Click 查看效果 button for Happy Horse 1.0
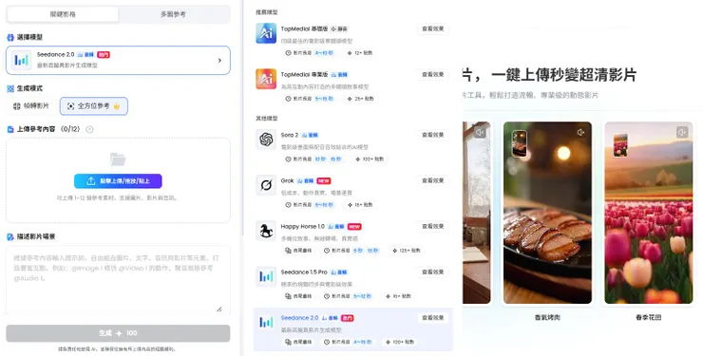Image resolution: width=703 pixels, height=356 pixels. tap(432, 227)
